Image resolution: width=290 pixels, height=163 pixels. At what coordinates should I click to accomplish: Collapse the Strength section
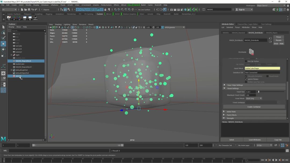pyautogui.click(x=224, y=118)
